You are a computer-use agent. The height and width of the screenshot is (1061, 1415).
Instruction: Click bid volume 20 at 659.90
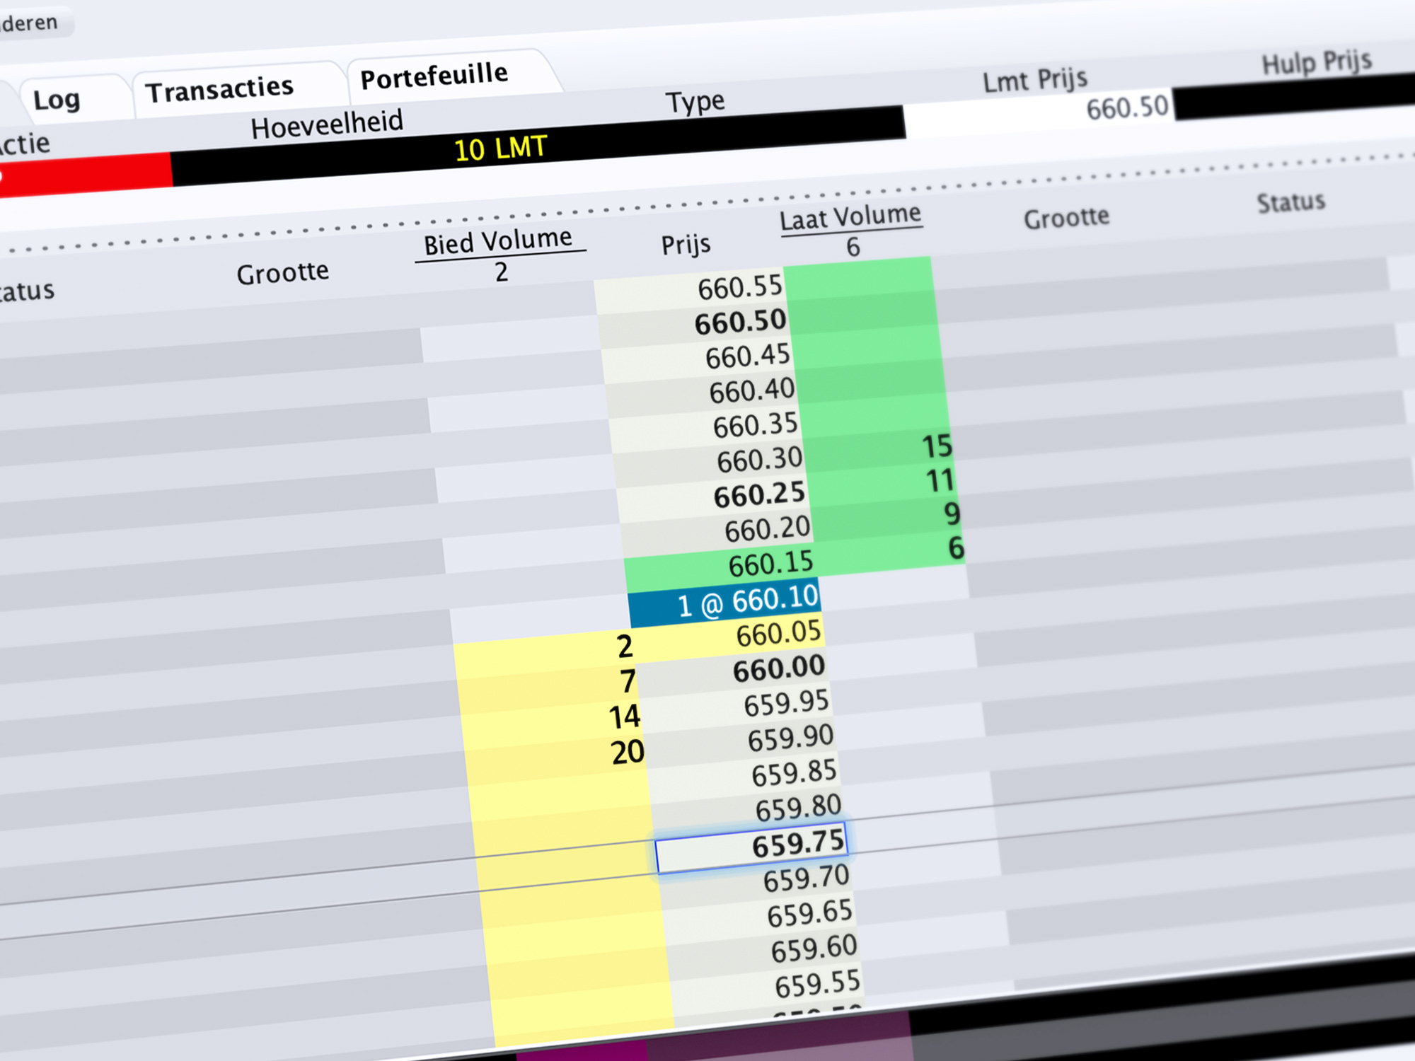tap(628, 752)
